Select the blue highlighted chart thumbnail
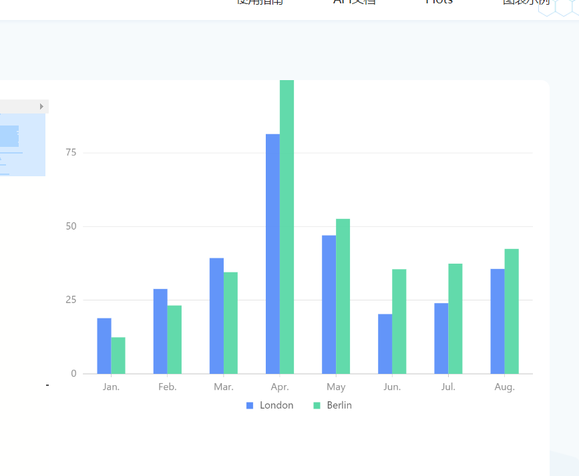 coord(23,145)
